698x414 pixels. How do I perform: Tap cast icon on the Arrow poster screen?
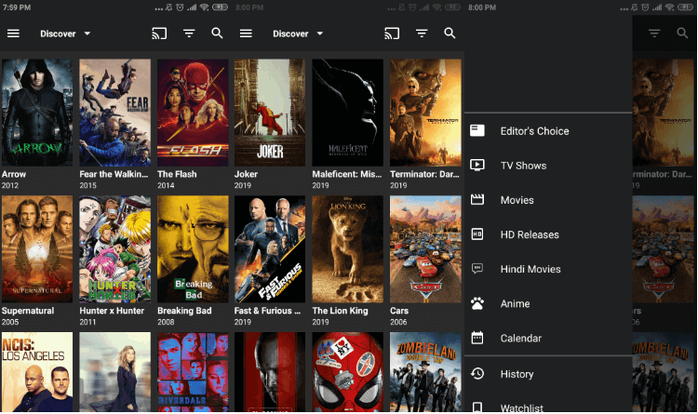tap(159, 33)
